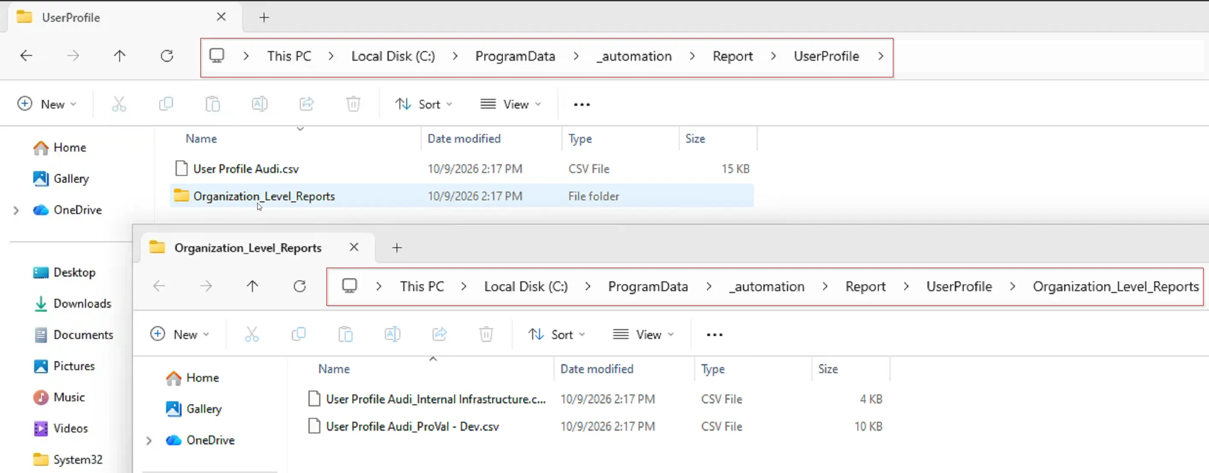Click Delete icon in Organization_Level_Reports window
This screenshot has height=473, width=1209.
pos(486,334)
